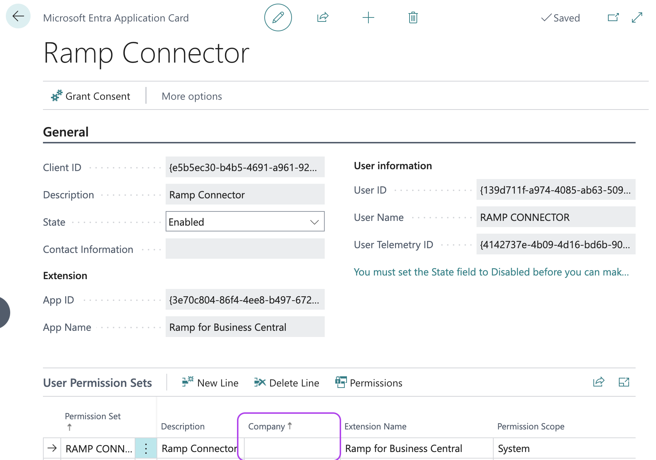The width and height of the screenshot is (656, 460).
Task: Click the pencil edit icon
Action: tap(278, 17)
